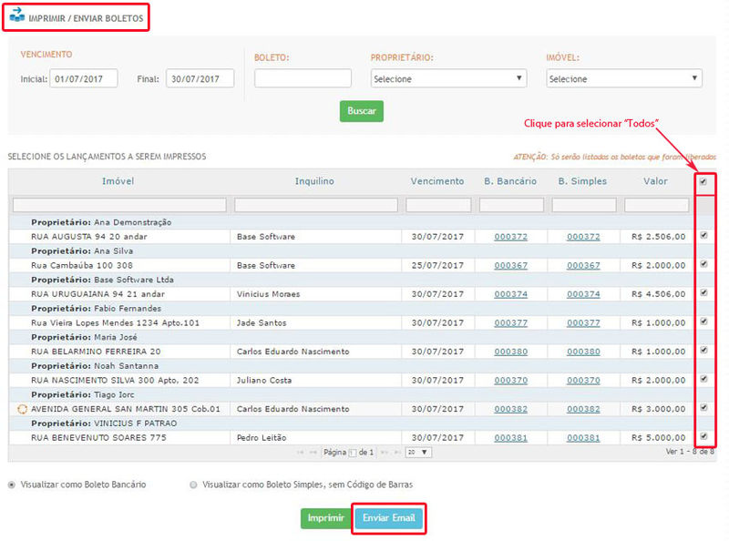Viewport: 729px width, 541px height.
Task: Select 'Visualizar como Boleto Bancário' radio option
Action: [11, 485]
